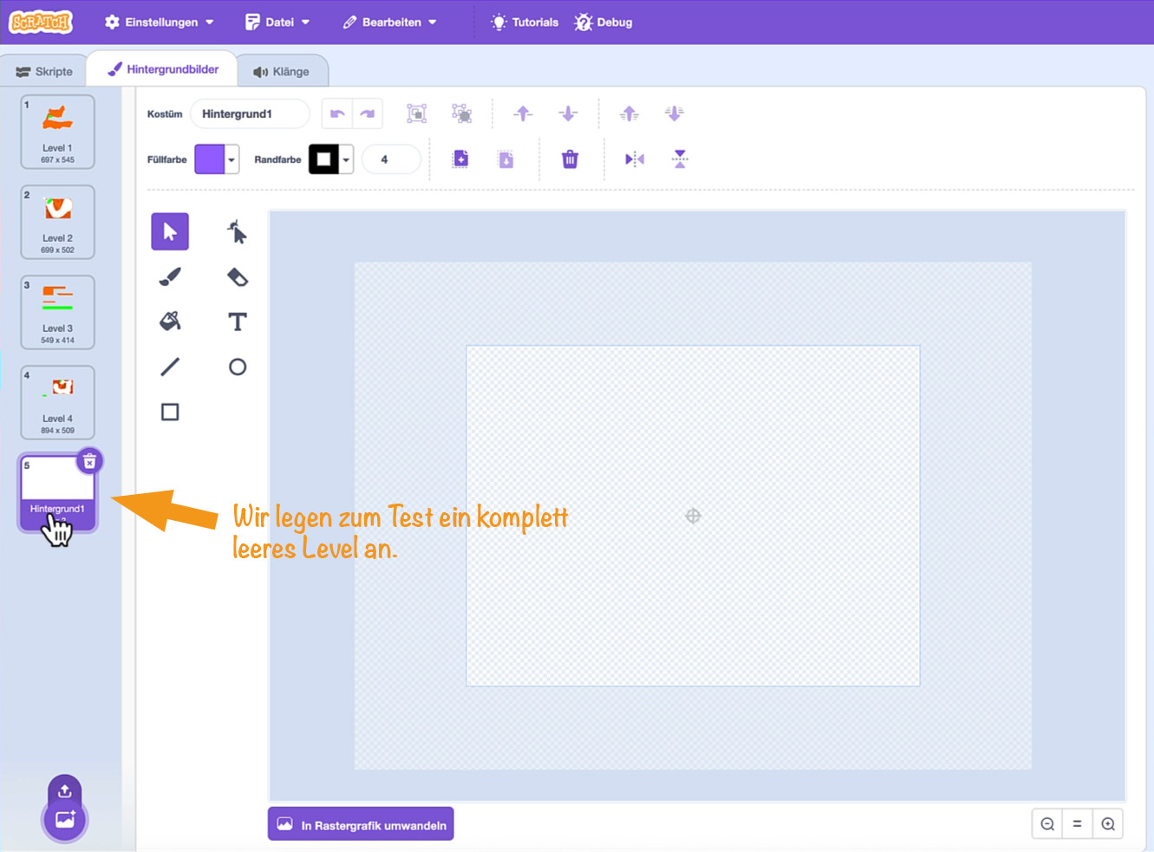Open the Tutorials link
The width and height of the screenshot is (1154, 852).
525,23
